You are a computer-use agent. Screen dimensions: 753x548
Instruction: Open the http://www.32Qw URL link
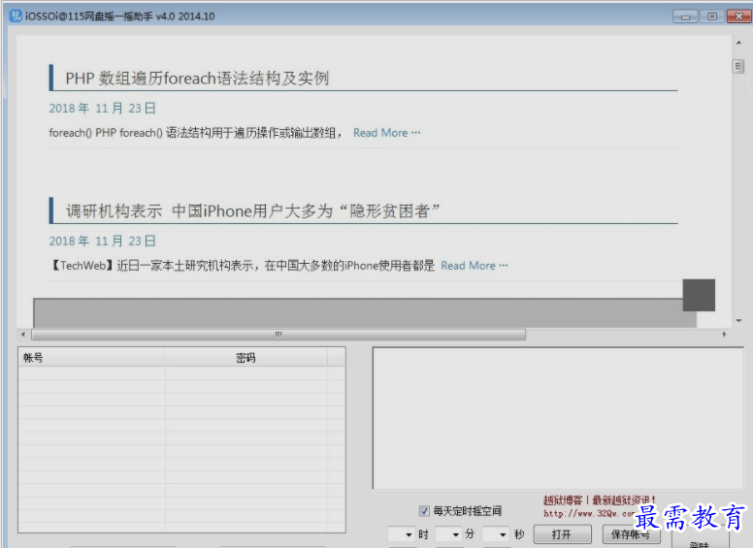(589, 513)
